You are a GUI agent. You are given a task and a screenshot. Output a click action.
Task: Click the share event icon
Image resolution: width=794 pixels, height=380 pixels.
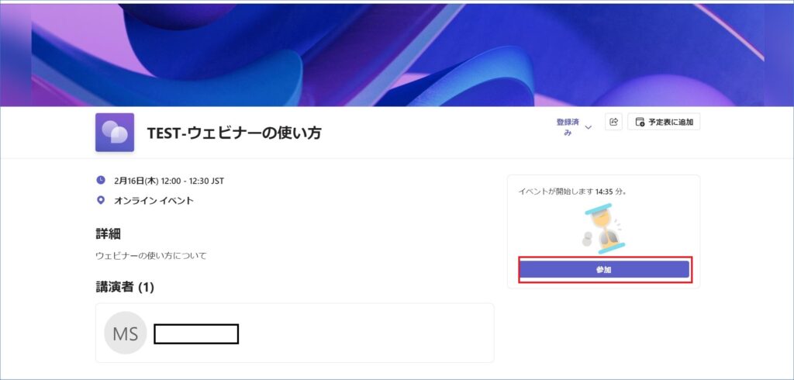tap(613, 122)
